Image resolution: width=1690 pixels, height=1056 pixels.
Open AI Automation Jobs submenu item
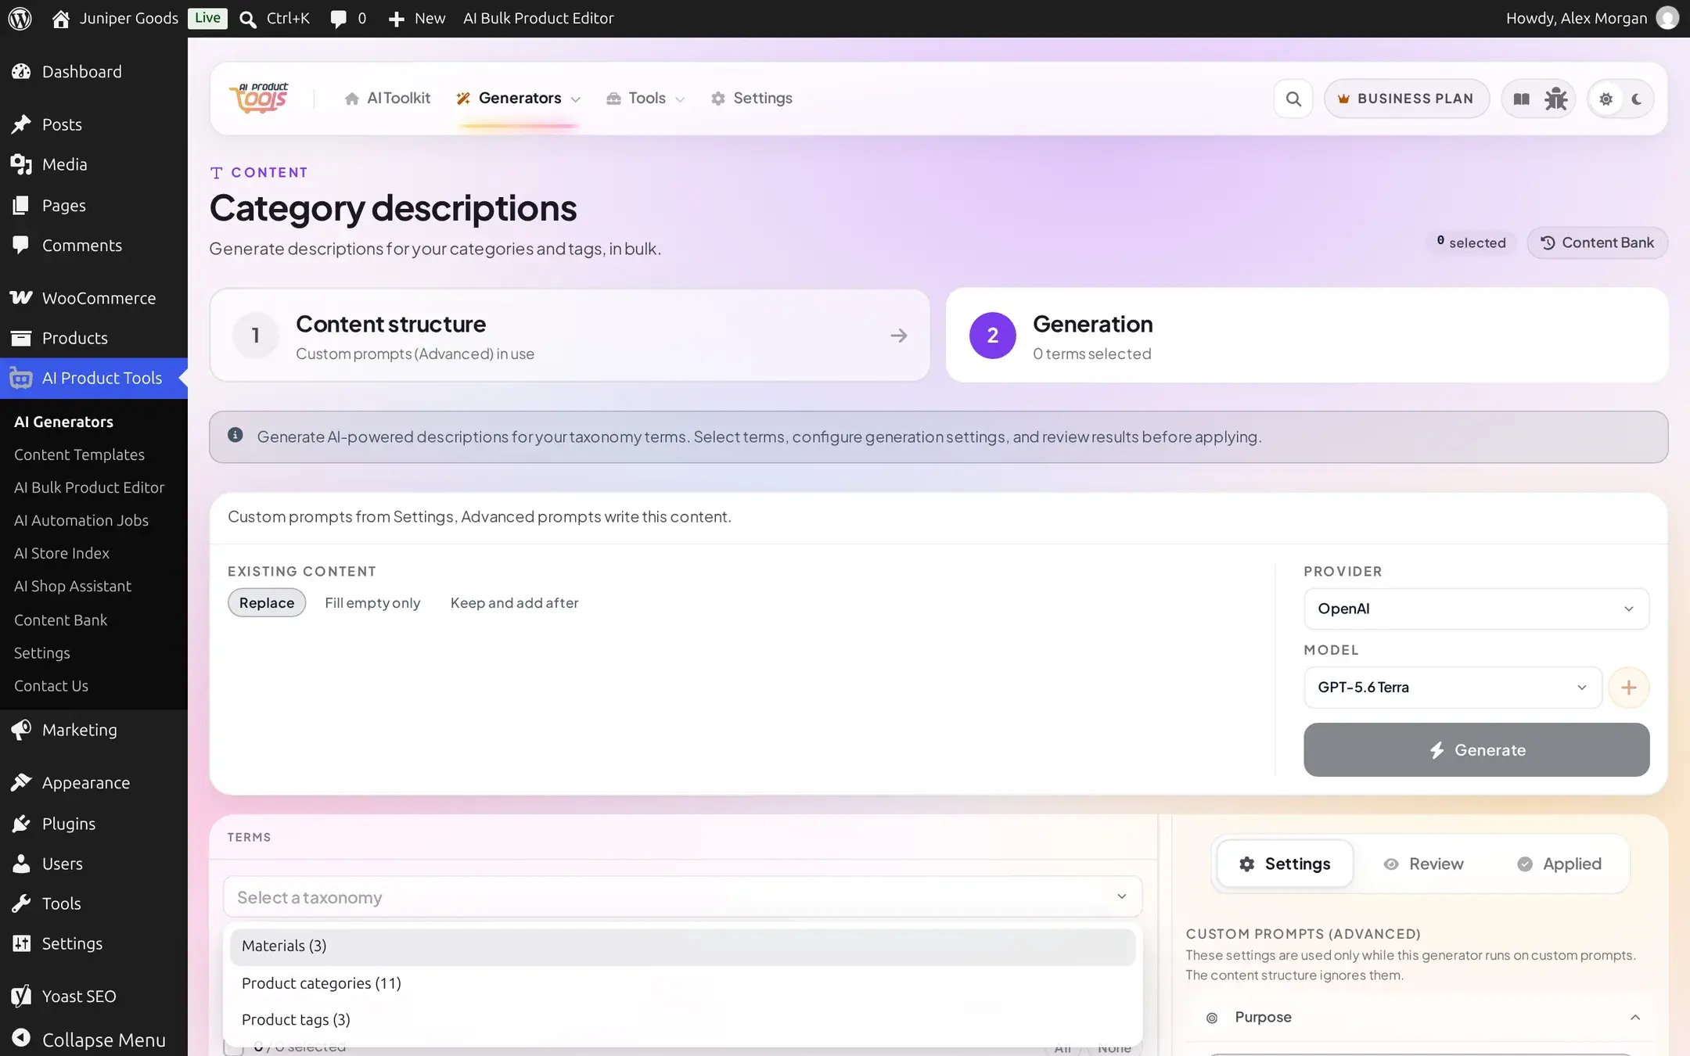81,520
